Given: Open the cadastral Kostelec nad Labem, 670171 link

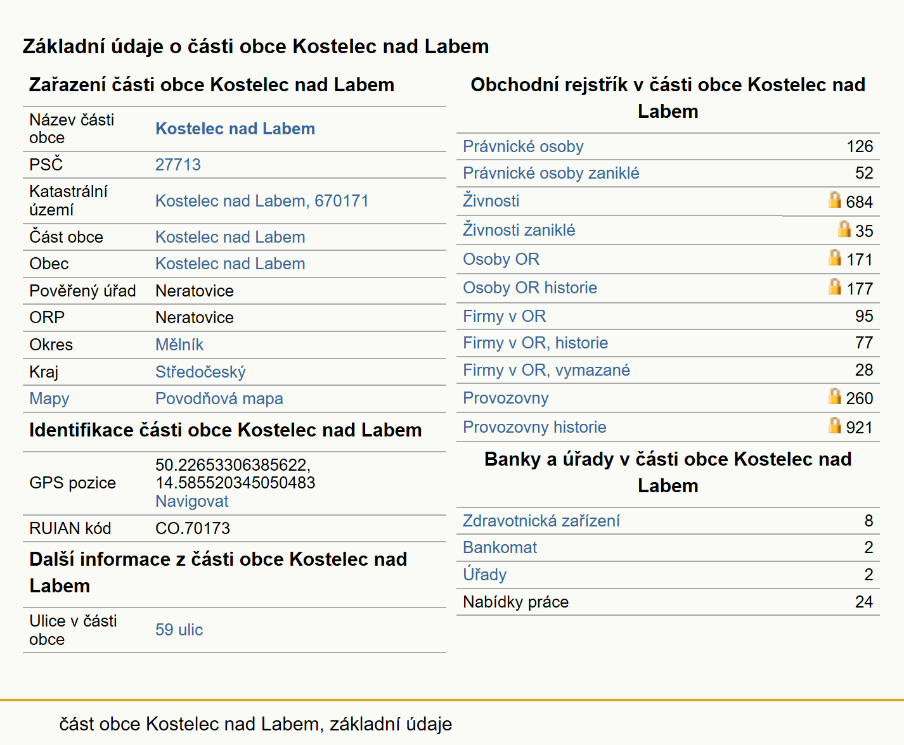Looking at the screenshot, I should (x=262, y=201).
